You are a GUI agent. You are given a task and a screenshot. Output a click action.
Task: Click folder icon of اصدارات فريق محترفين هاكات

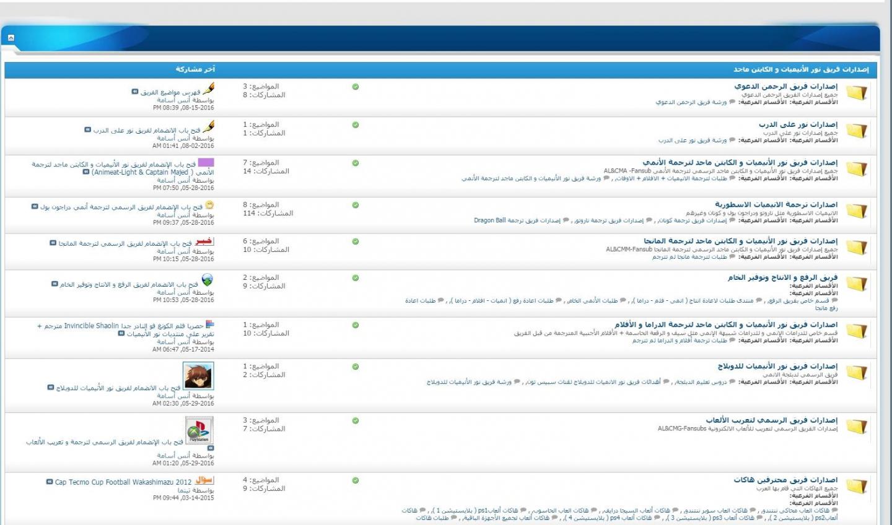857,487
